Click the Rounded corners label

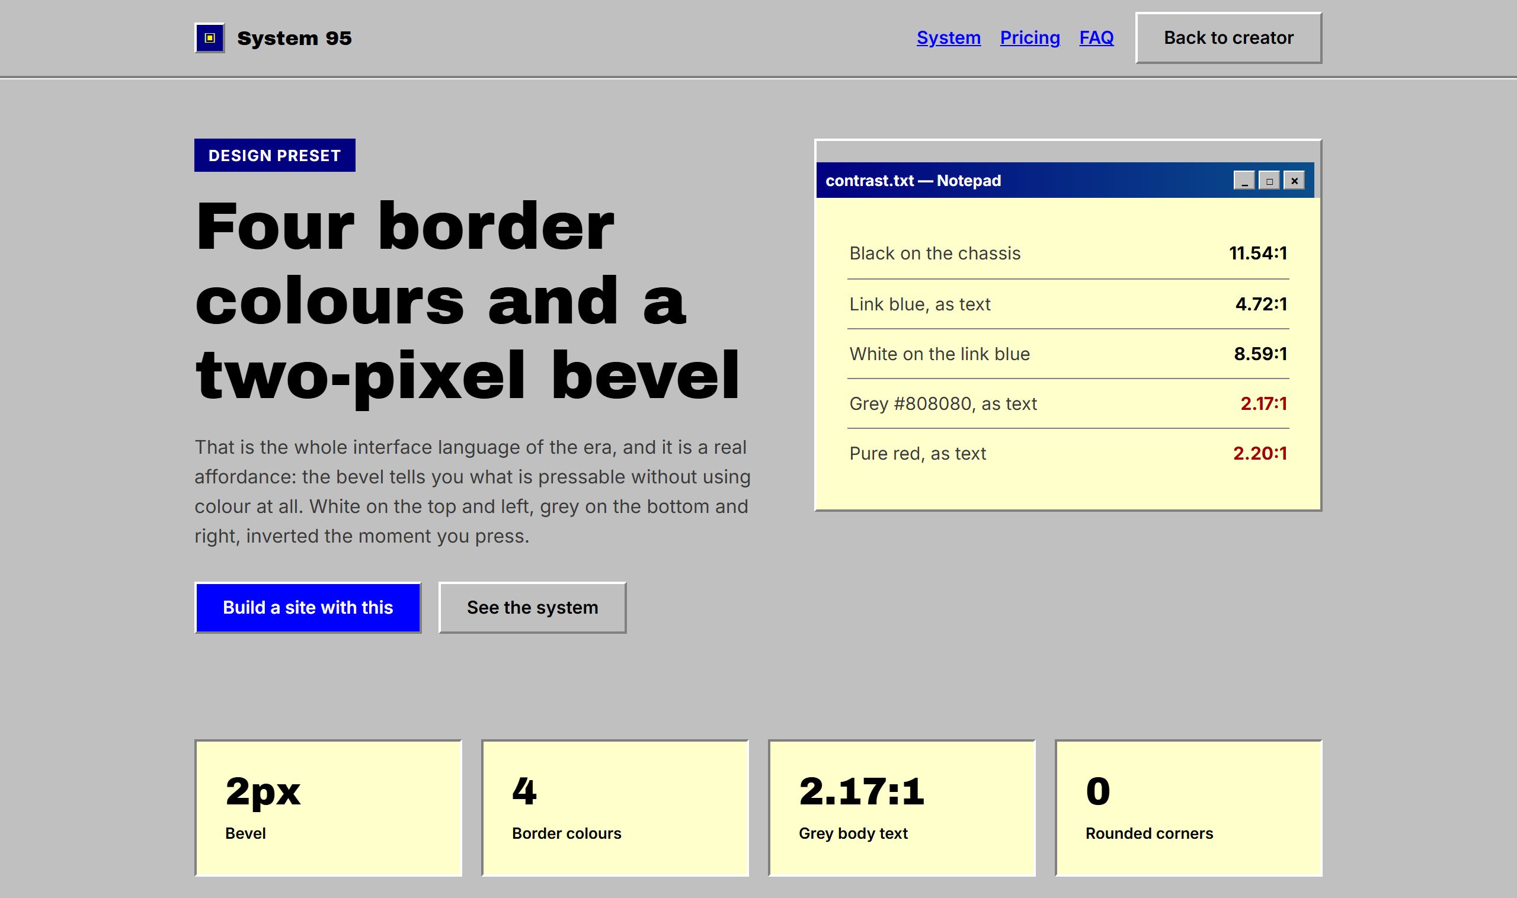coord(1149,833)
